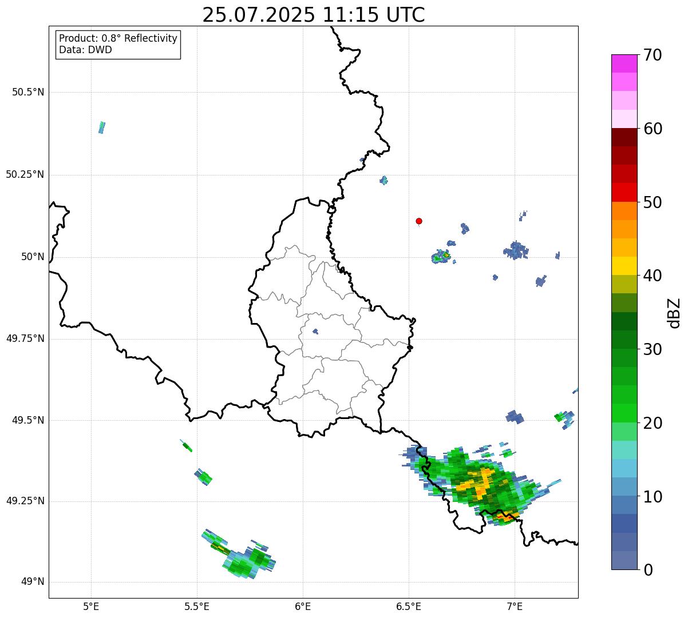Click the '50.25°N' latitude label

pos(25,174)
